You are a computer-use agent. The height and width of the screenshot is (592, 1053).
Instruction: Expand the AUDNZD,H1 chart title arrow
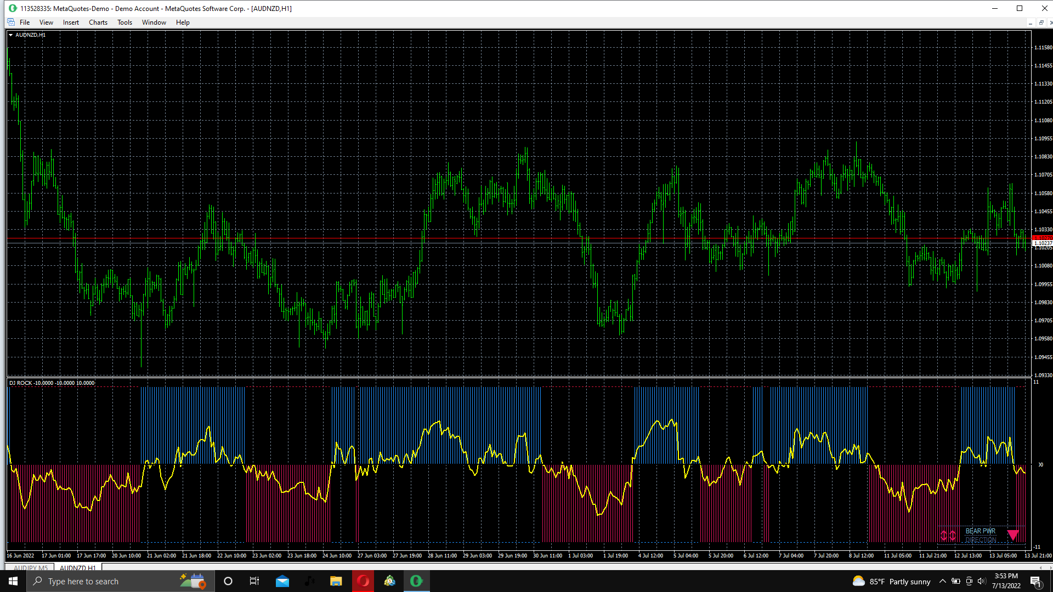10,35
